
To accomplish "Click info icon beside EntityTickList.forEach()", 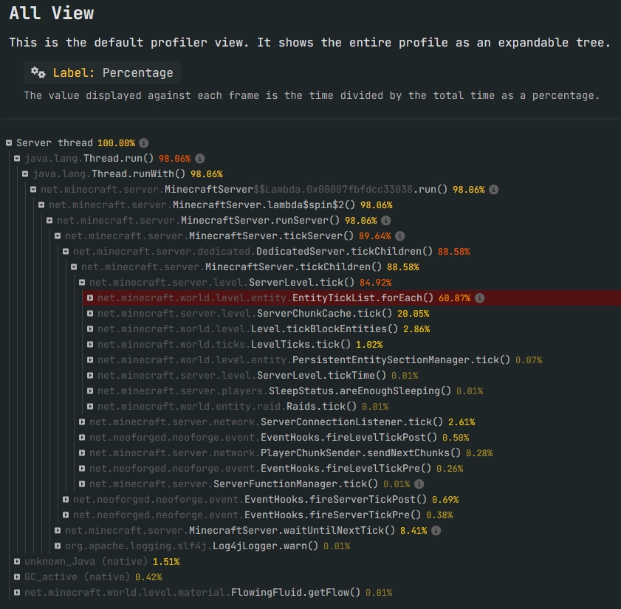I will pyautogui.click(x=480, y=298).
